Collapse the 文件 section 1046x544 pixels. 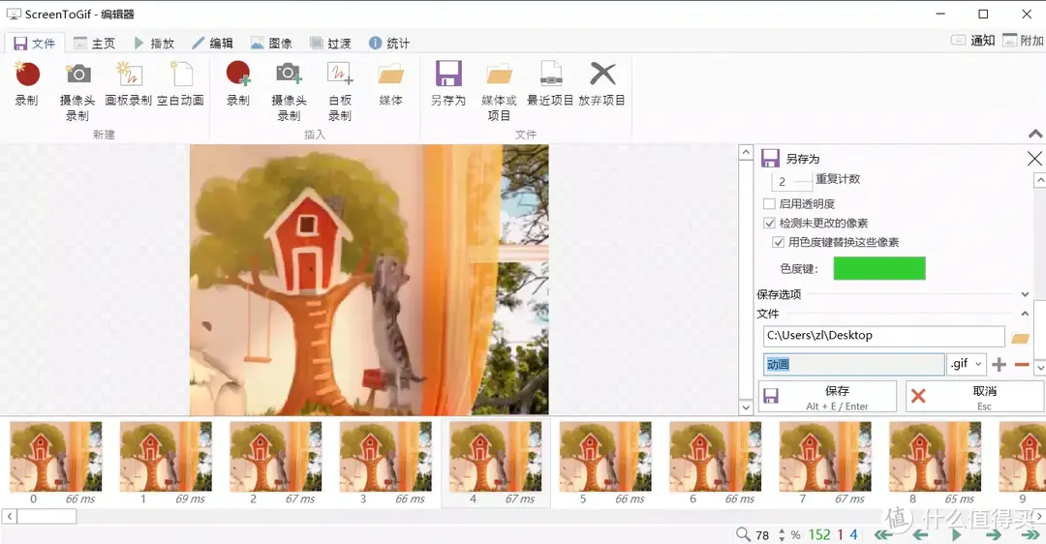tap(1026, 314)
